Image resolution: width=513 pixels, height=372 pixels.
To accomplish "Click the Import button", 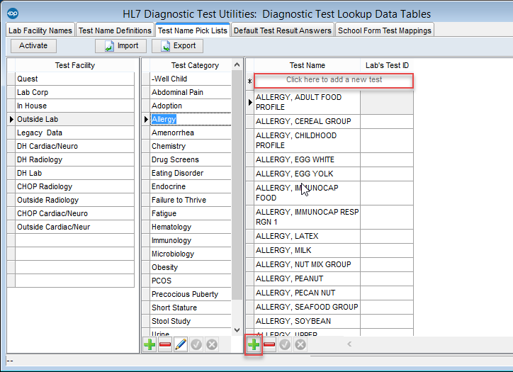I will 120,46.
